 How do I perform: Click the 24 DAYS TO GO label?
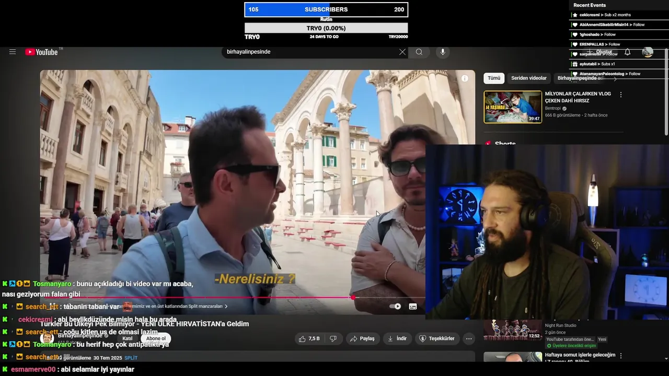tap(324, 37)
